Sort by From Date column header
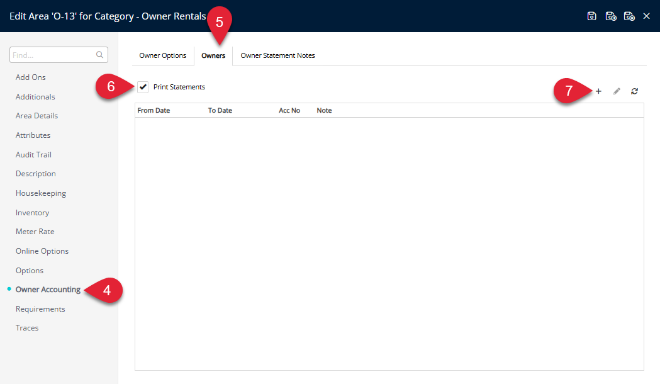The image size is (660, 384). pos(154,110)
